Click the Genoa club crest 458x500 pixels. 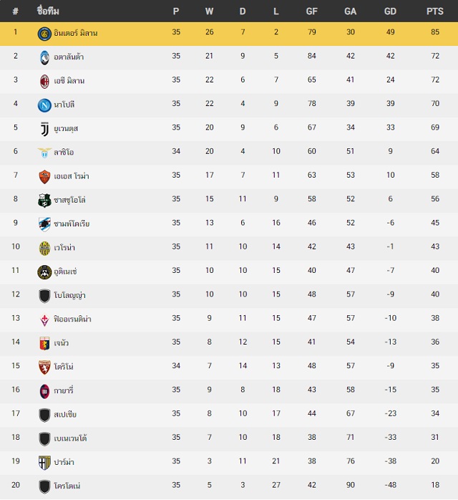[44, 343]
